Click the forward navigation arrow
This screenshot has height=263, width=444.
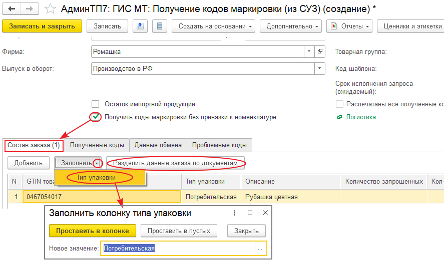click(x=29, y=9)
